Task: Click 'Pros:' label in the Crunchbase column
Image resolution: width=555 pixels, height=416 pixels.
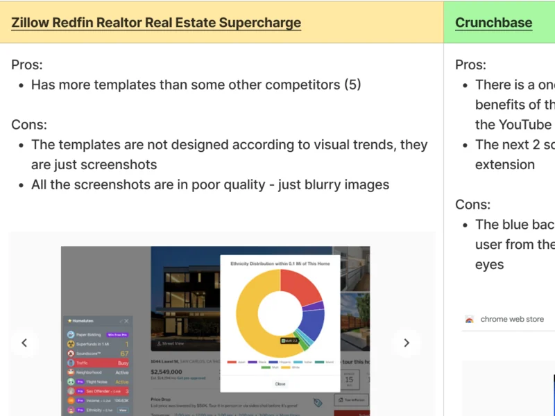Action: click(471, 64)
